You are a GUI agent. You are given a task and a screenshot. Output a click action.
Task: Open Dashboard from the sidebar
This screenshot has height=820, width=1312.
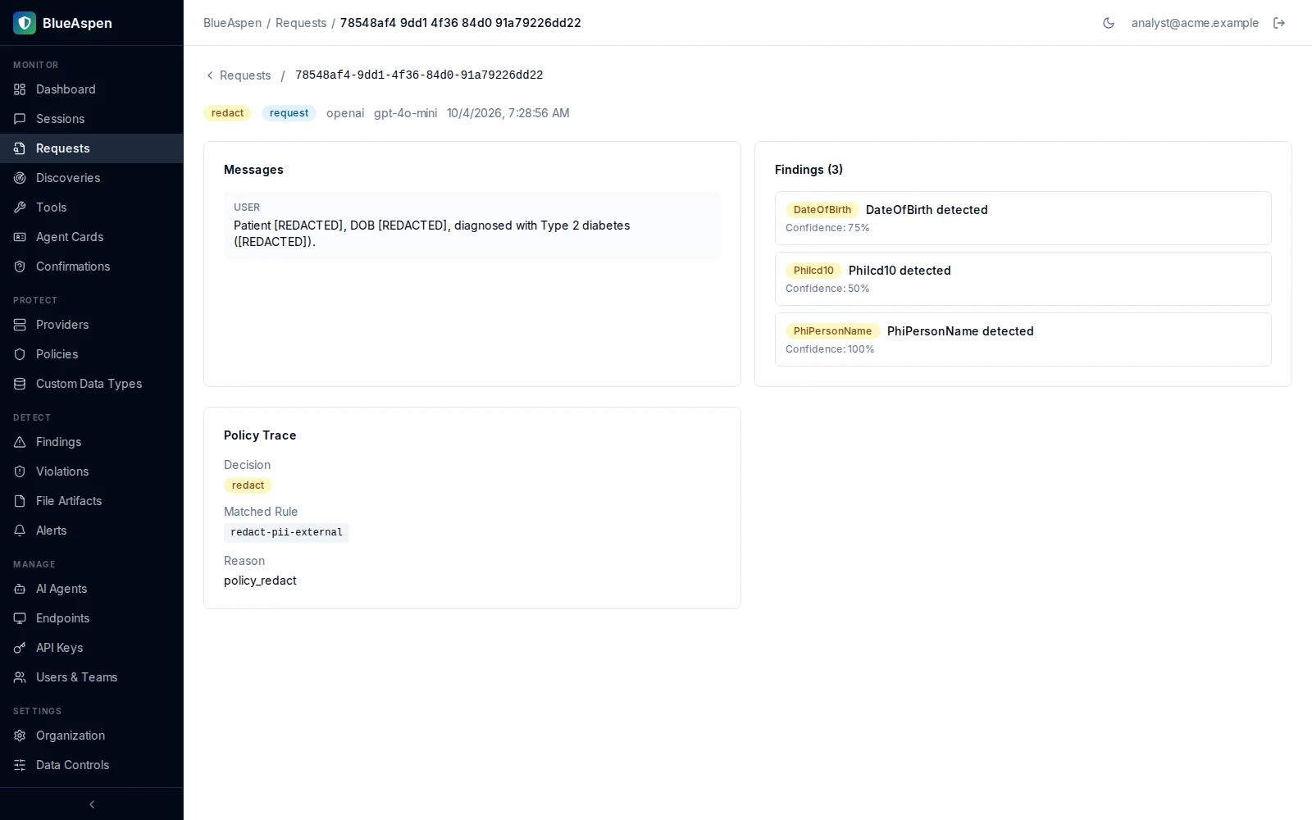click(x=92, y=89)
